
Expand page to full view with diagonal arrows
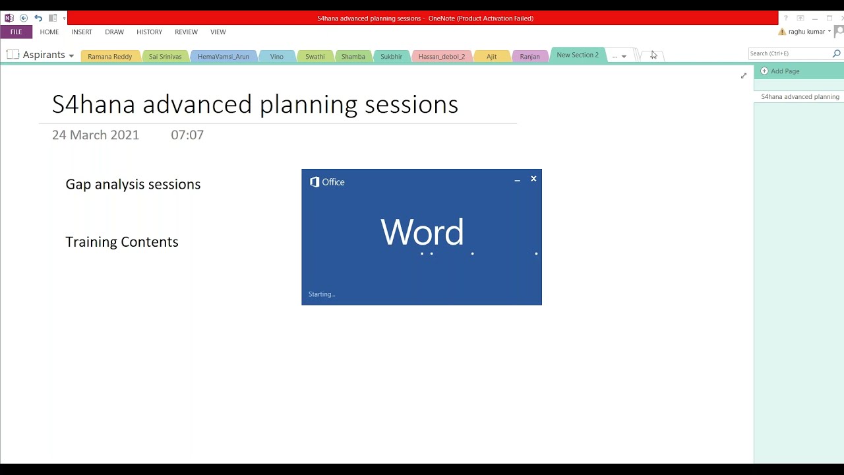pos(744,76)
